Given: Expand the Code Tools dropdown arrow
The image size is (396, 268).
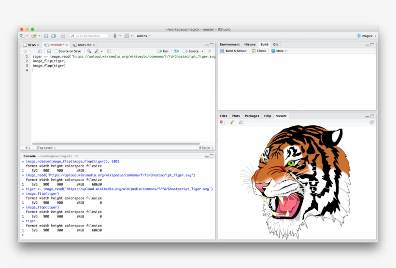Looking at the screenshot, I should [x=102, y=51].
